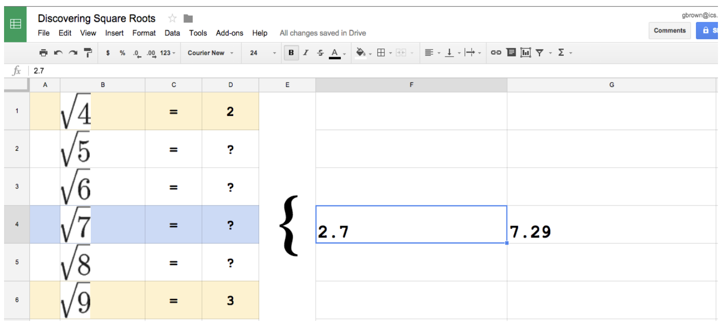Image resolution: width=721 pixels, height=325 pixels.
Task: Click the undo arrow
Action: [58, 53]
